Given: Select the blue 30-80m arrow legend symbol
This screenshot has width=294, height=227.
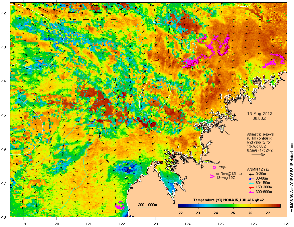Looking at the screenshot, I should click(x=252, y=179).
